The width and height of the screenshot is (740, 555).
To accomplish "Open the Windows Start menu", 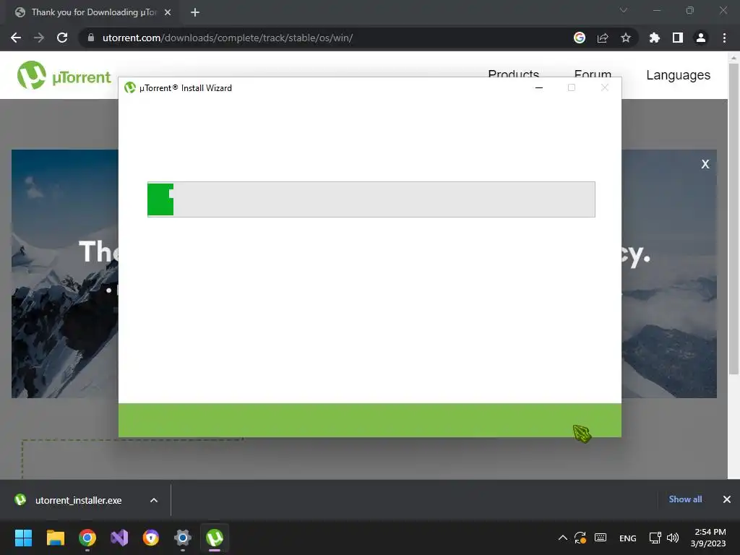I will coord(23,538).
